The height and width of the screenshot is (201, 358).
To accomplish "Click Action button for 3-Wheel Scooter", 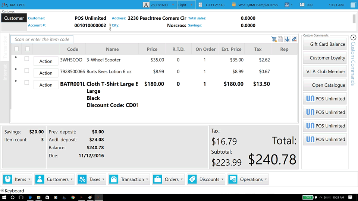I will click(45, 61).
